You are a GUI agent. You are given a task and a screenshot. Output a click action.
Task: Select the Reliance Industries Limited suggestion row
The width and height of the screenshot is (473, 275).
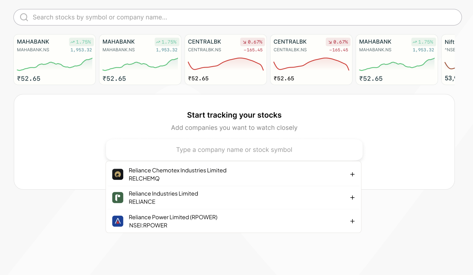[x=212, y=197]
